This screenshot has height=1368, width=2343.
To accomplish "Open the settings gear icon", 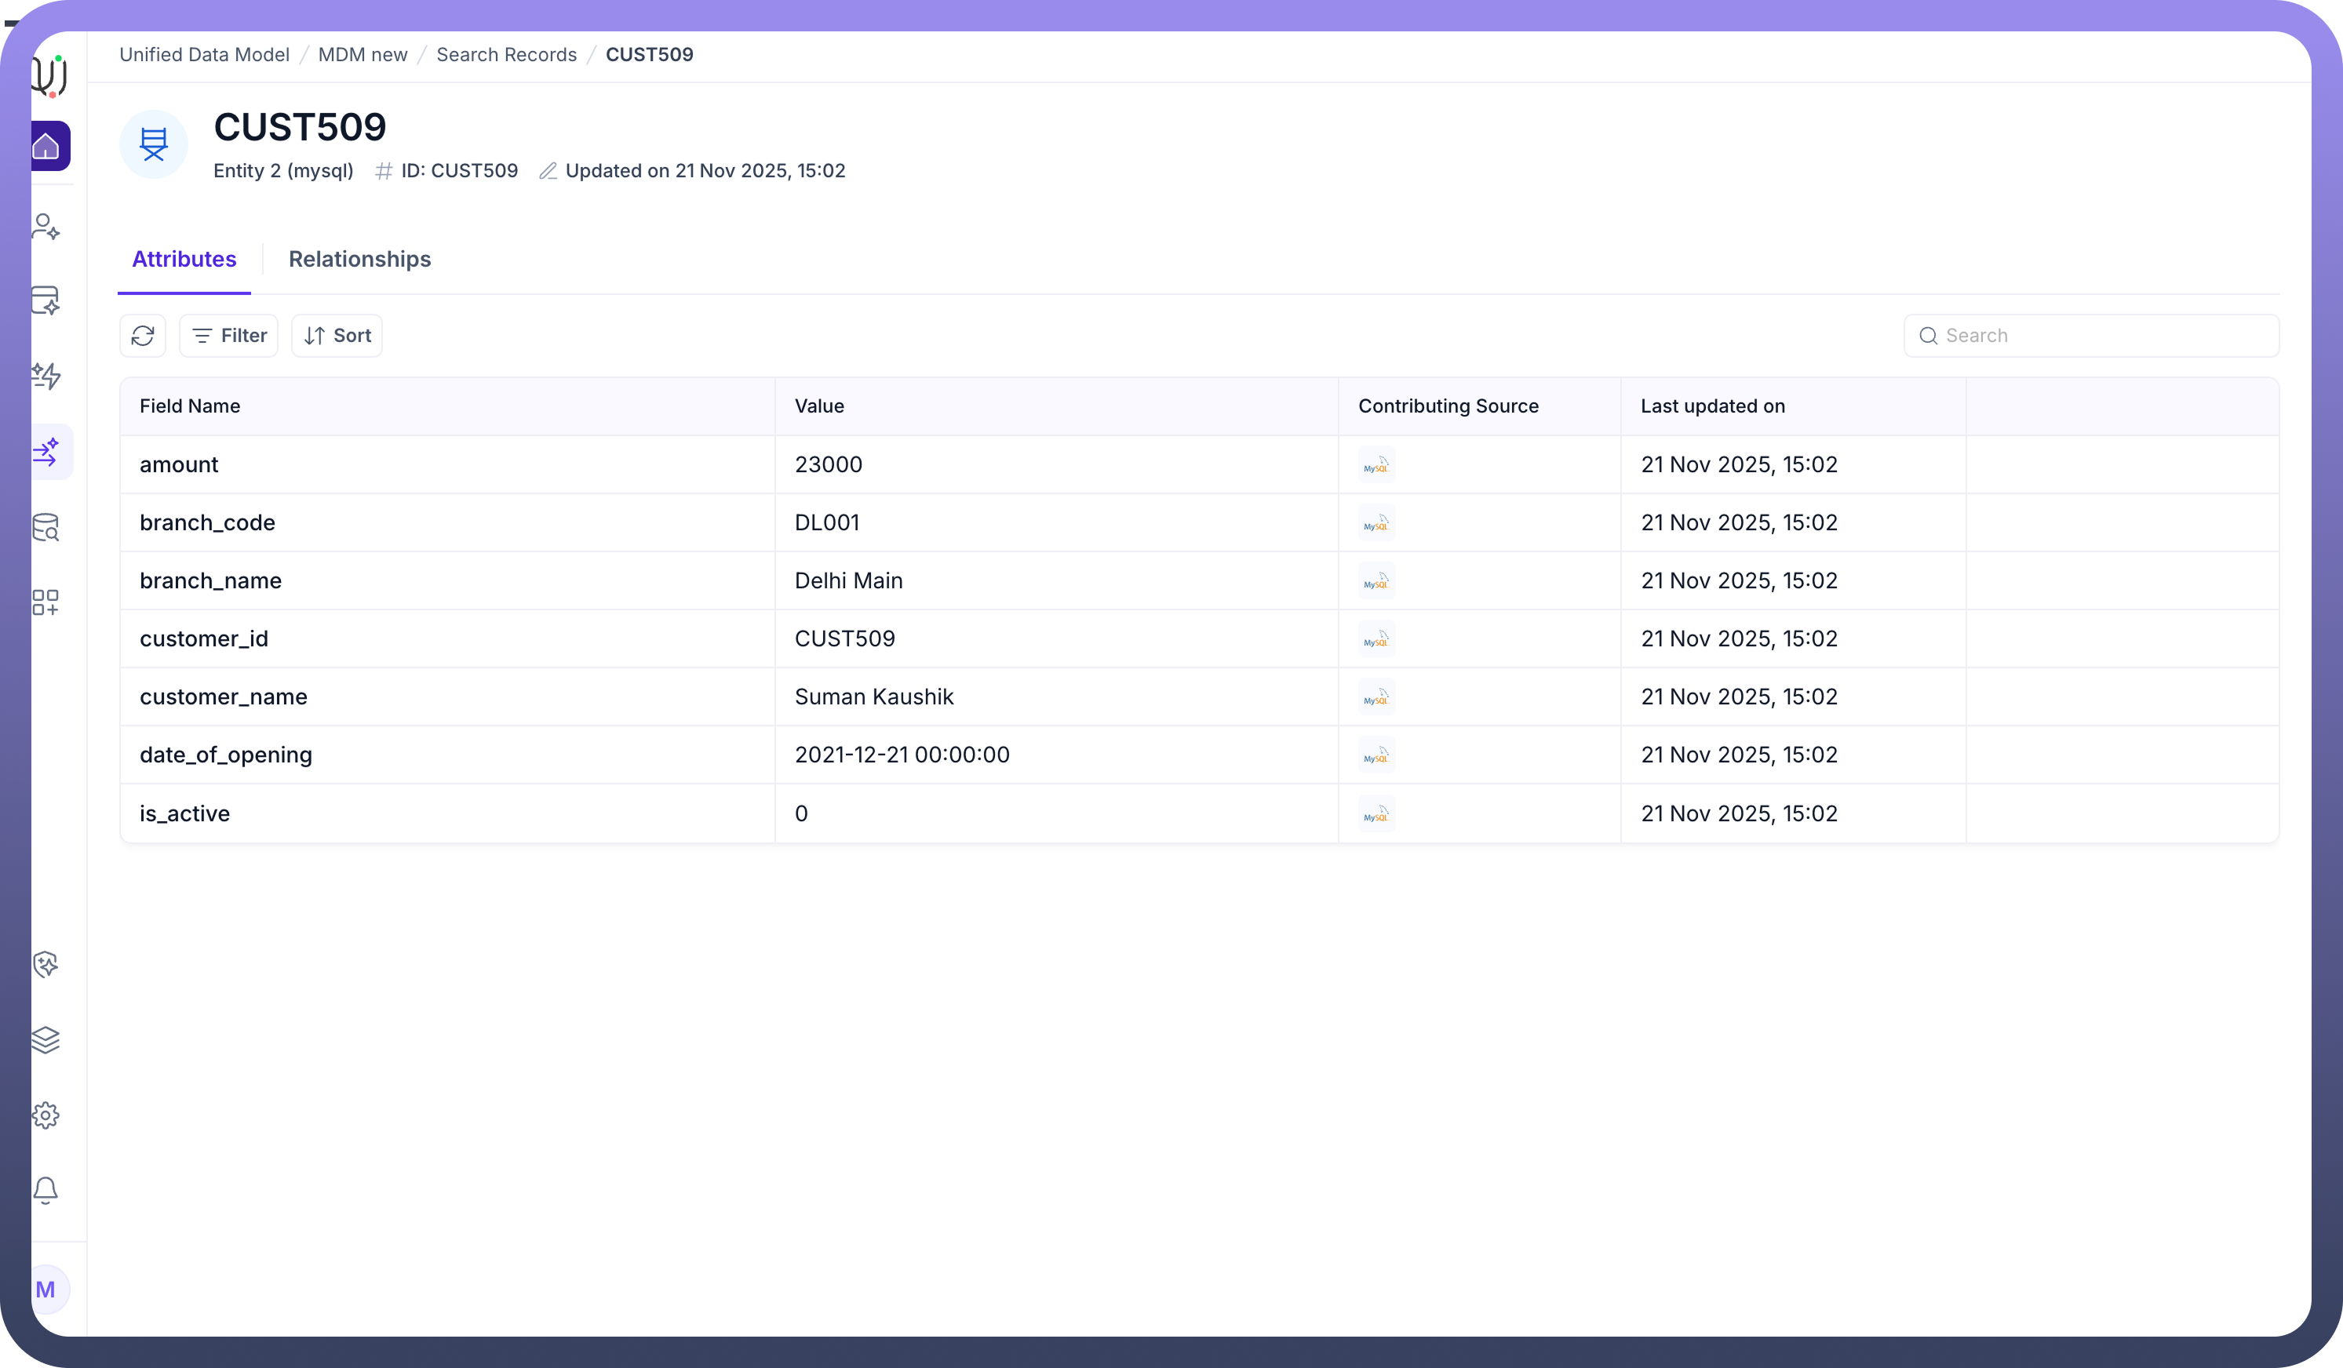I will click(46, 1115).
